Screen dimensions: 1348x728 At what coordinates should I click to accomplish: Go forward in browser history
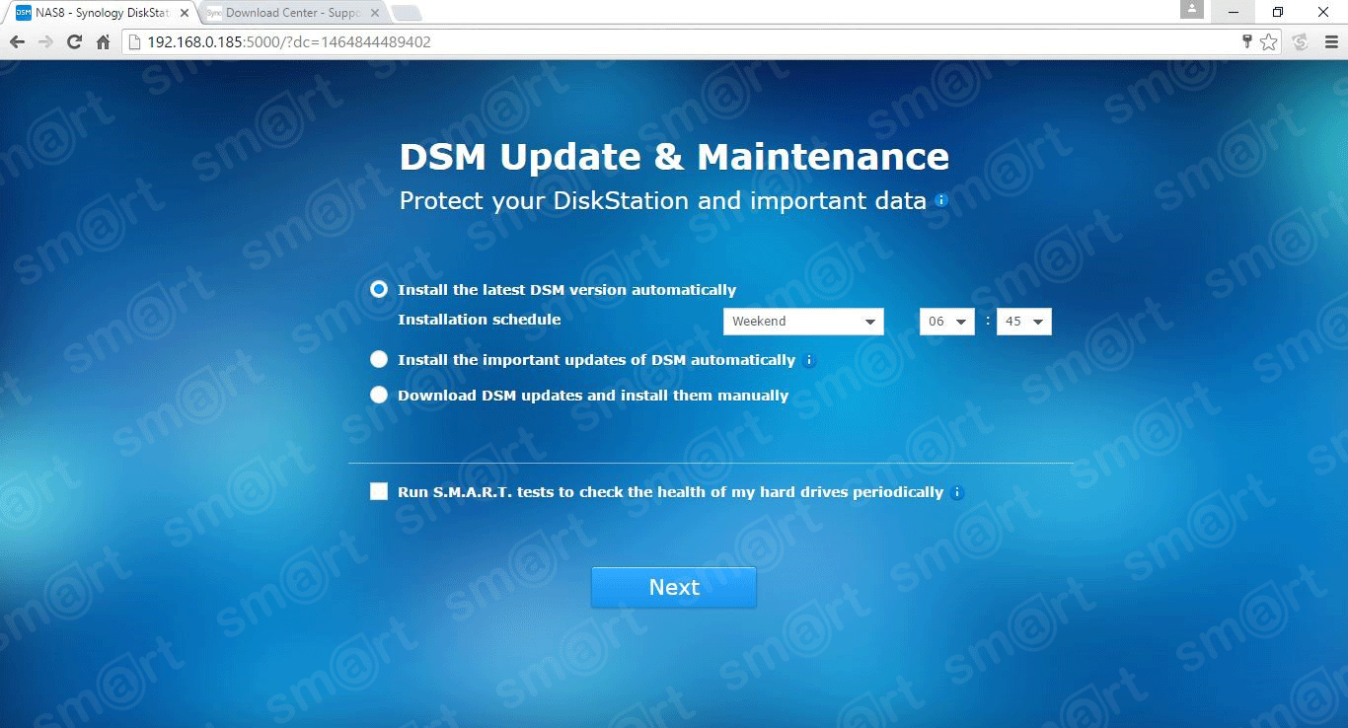(45, 42)
